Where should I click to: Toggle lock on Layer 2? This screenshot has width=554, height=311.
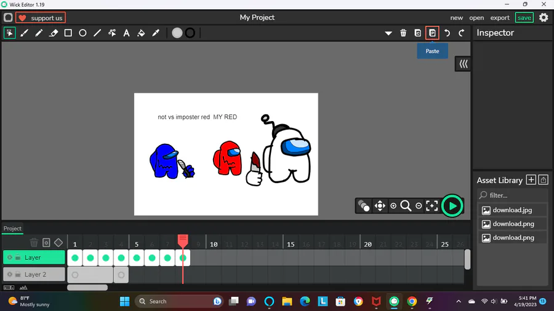tap(18, 274)
